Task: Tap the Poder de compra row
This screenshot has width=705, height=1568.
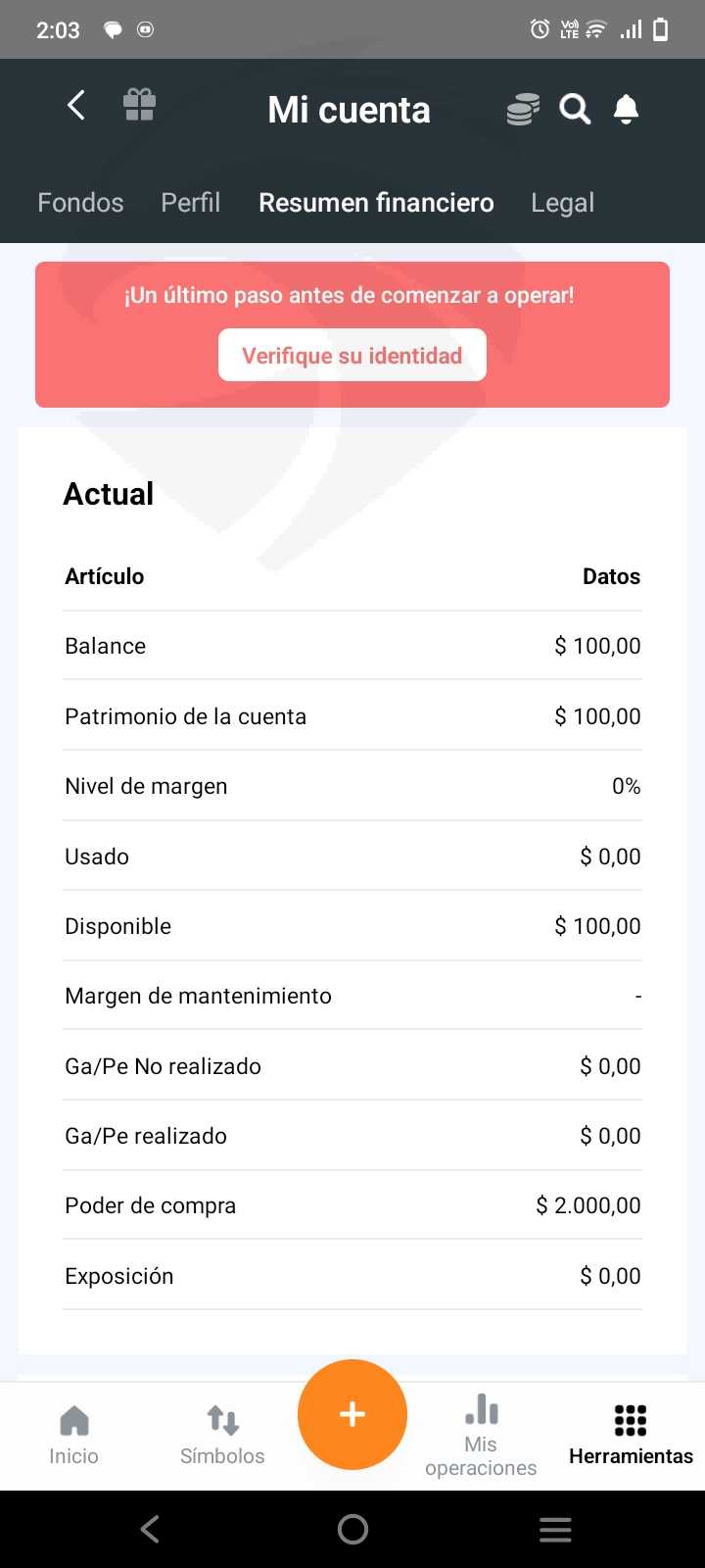Action: 352,1205
